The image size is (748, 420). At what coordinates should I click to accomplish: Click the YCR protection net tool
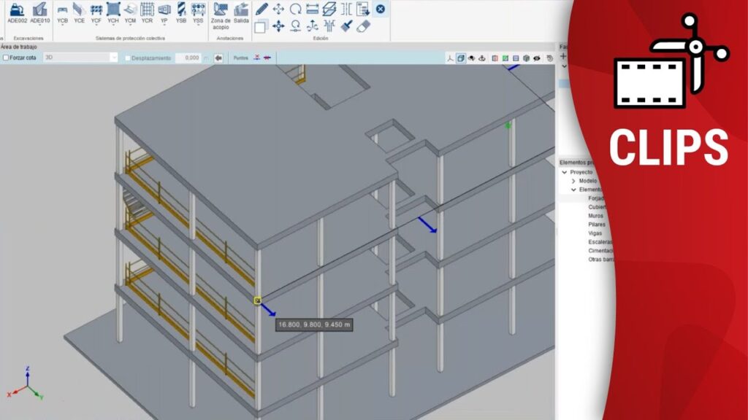[x=147, y=12]
